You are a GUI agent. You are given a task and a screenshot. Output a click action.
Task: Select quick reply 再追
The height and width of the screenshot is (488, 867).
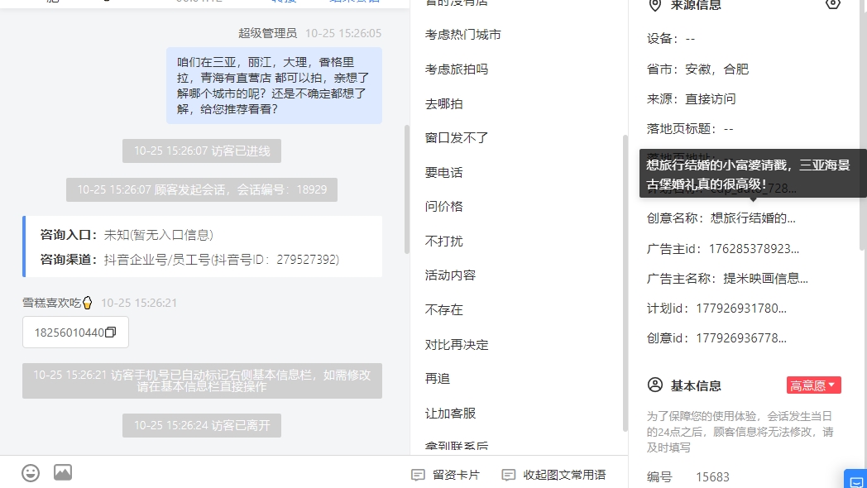(x=437, y=379)
